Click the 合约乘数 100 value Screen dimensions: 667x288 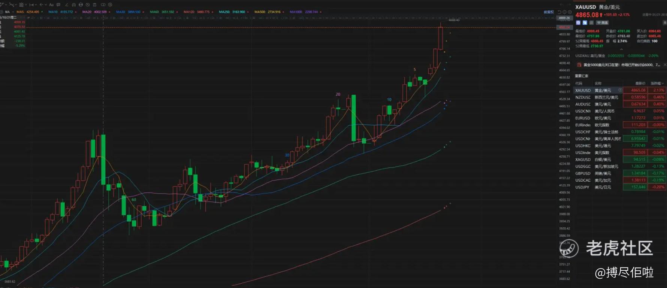(x=654, y=41)
